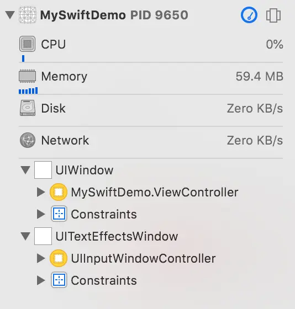Collapse the UITextEffectsWindow node
The width and height of the screenshot is (295, 309).
(x=25, y=236)
